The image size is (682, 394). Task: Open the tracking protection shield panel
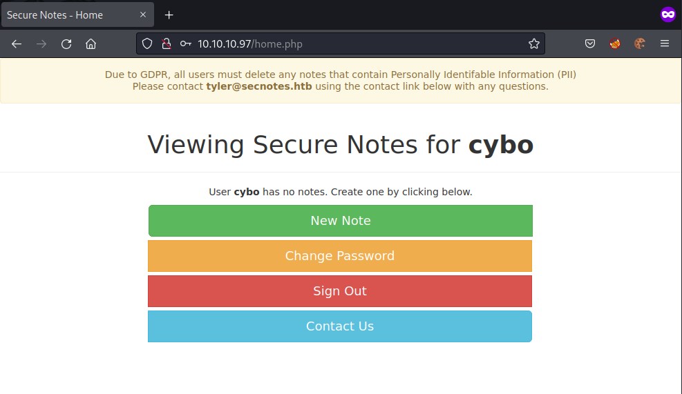click(x=147, y=43)
